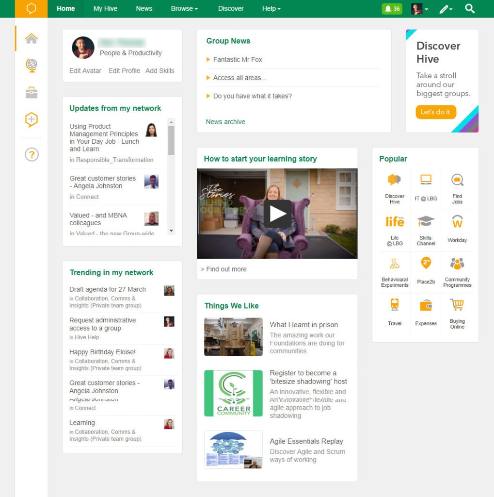
Task: Open the pencil create dropdown
Action: click(x=446, y=9)
